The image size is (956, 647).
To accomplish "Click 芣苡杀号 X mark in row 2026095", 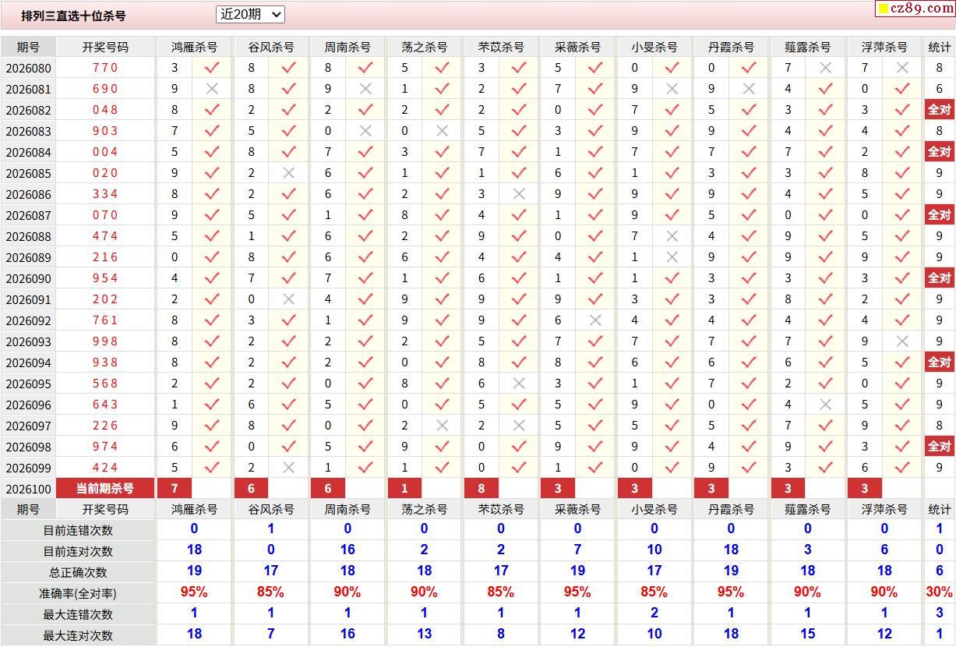I will pyautogui.click(x=519, y=384).
